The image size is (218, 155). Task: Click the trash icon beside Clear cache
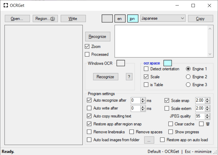click(x=208, y=124)
